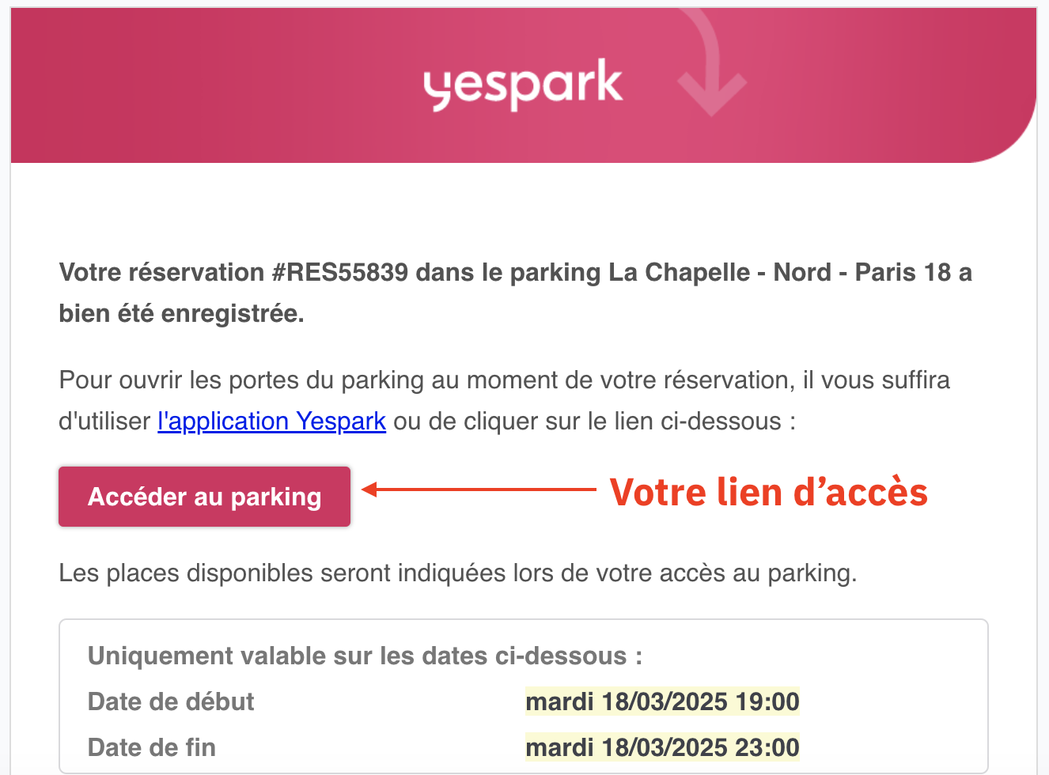Click La Chapelle - Nord parking name
1049x775 pixels.
(719, 272)
